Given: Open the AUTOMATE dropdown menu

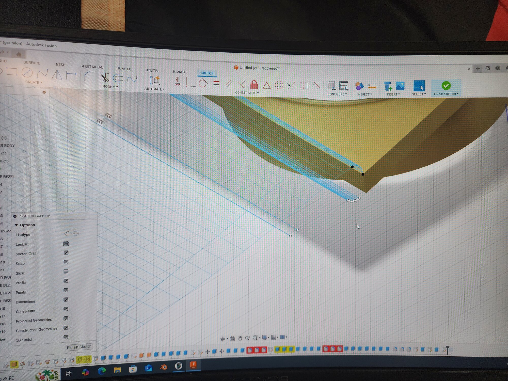Looking at the screenshot, I should coord(154,89).
